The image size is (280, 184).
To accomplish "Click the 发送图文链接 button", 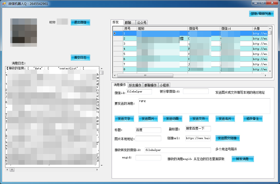I will pyautogui.click(x=227, y=138).
